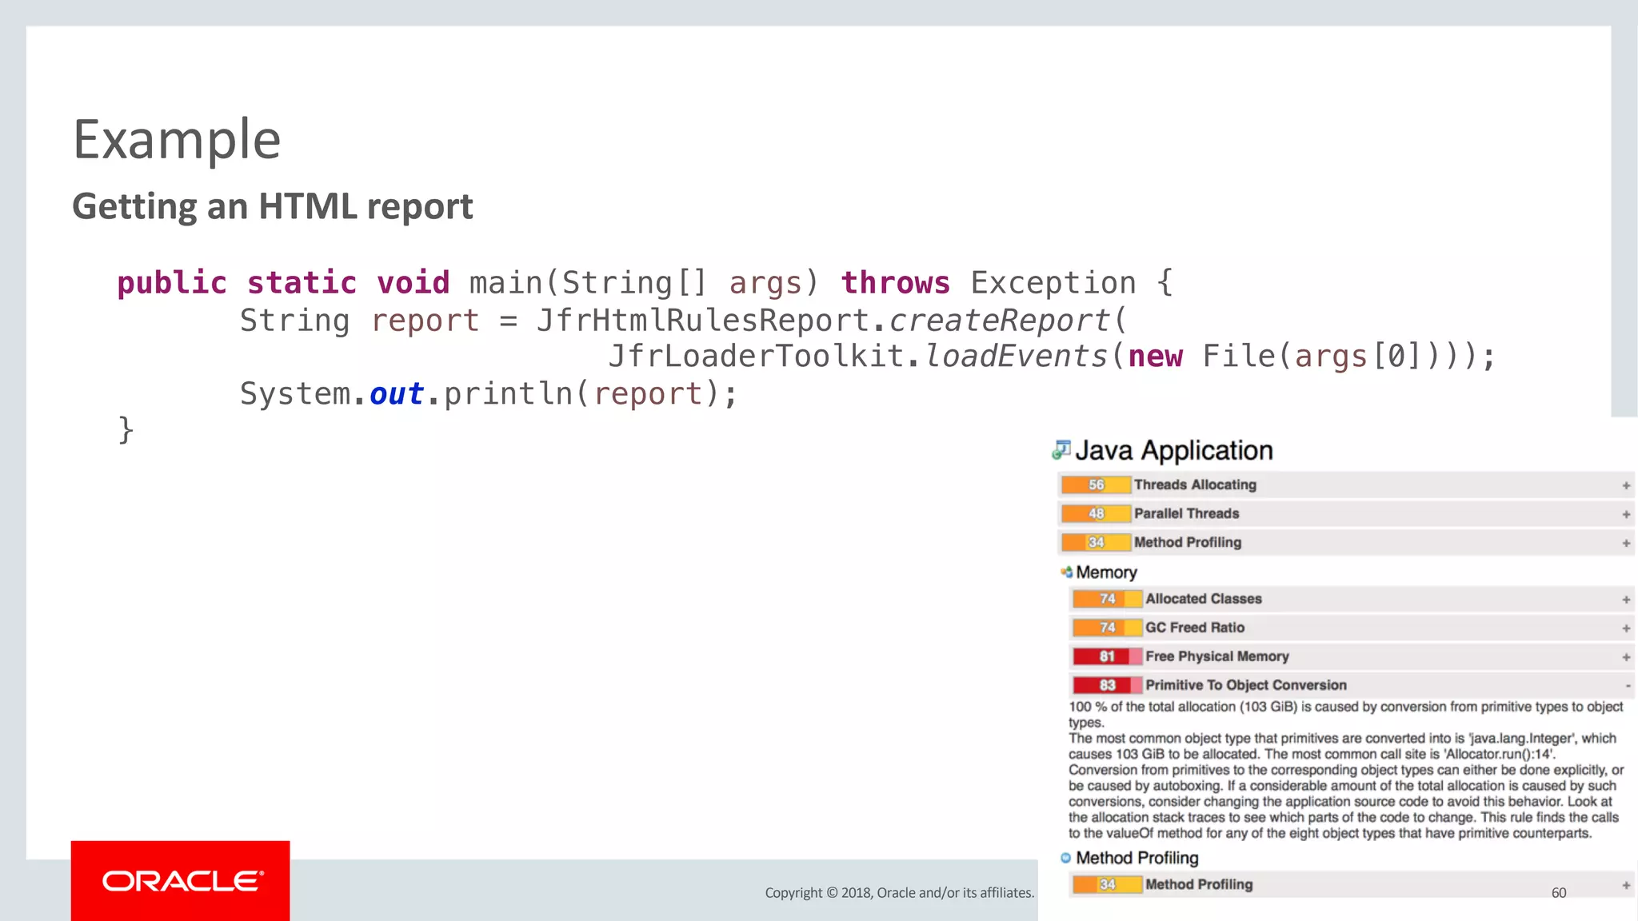This screenshot has width=1638, height=921.
Task: Click the Memory section icon
Action: point(1066,572)
